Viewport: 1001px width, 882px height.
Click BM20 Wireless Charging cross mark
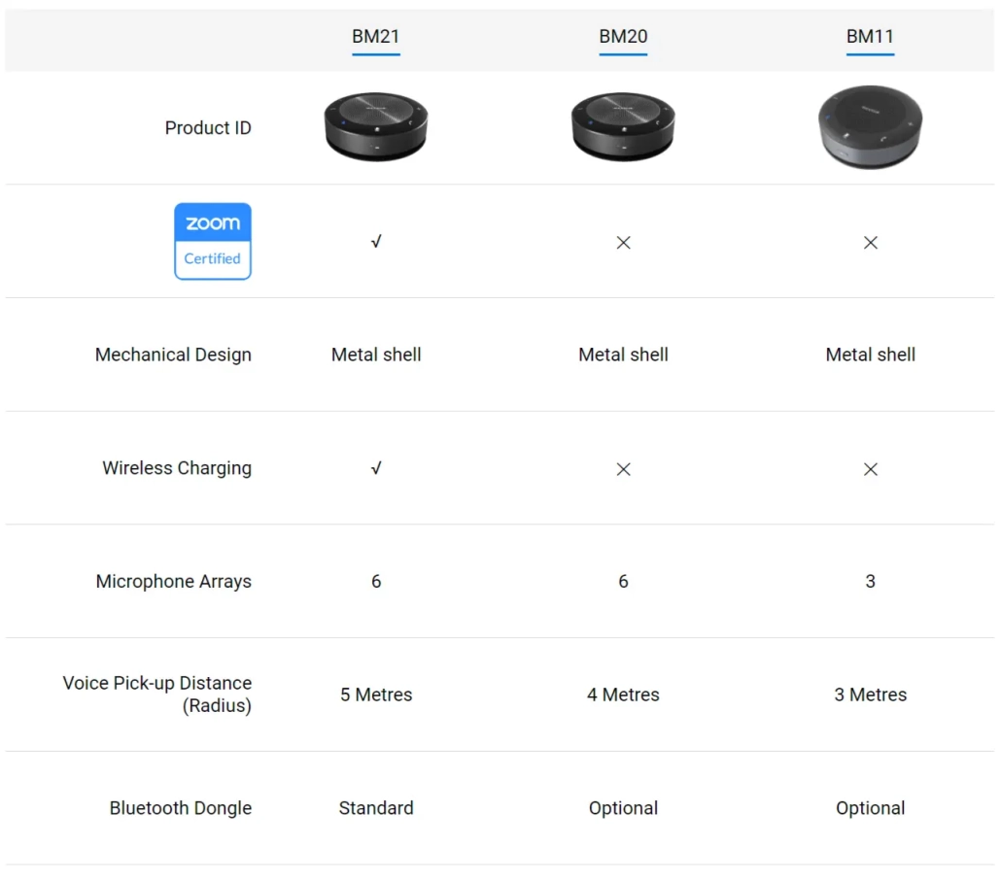click(623, 469)
